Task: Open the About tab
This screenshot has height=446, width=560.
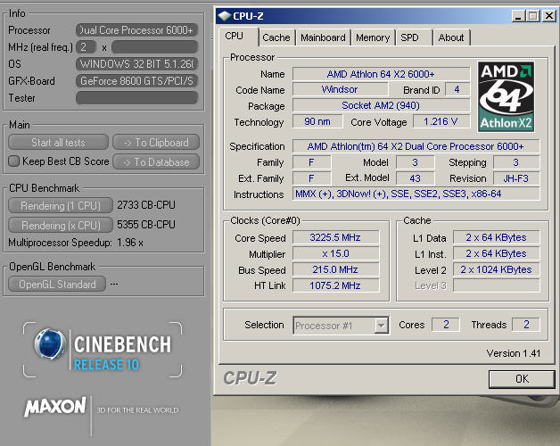Action: pos(451,37)
